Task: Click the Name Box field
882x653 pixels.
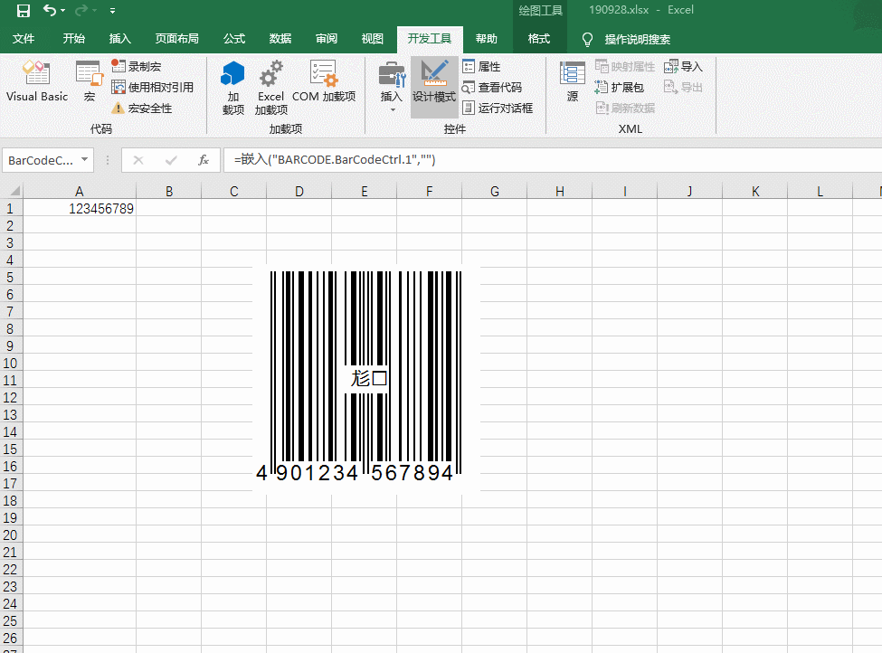Action: pyautogui.click(x=41, y=160)
